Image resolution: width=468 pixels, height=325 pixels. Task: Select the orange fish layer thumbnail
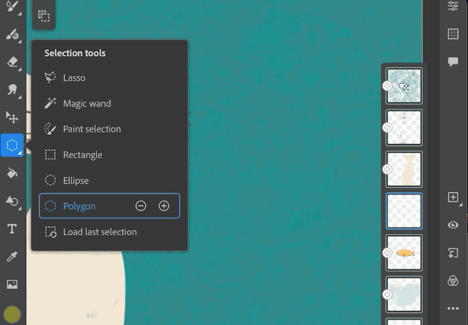404,253
